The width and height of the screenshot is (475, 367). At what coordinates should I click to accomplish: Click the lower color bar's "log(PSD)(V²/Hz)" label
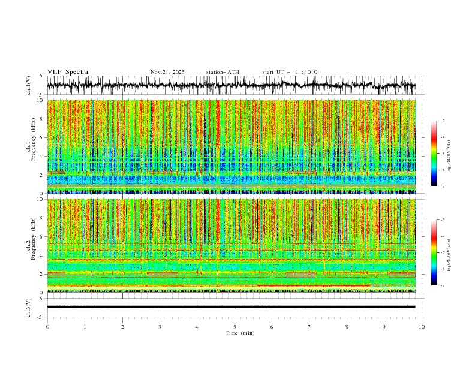coord(449,255)
